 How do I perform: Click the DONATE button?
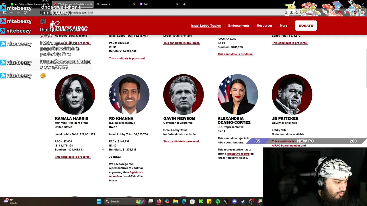(x=306, y=26)
